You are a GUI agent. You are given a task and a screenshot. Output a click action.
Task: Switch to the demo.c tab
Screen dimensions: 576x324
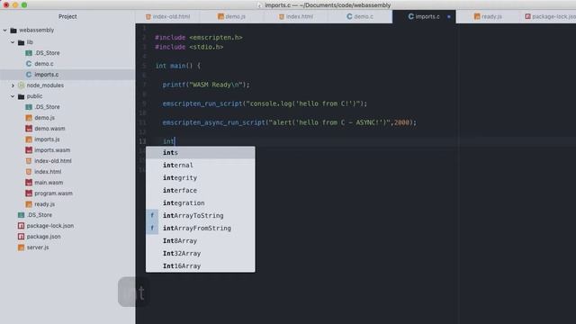360,16
